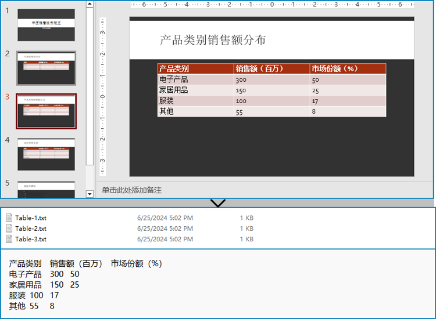
Task: Select slide 1 thumbnail
Action: pyautogui.click(x=46, y=25)
